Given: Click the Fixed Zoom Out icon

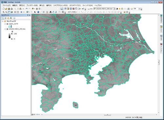Looking at the screenshot, I should click(18, 12).
